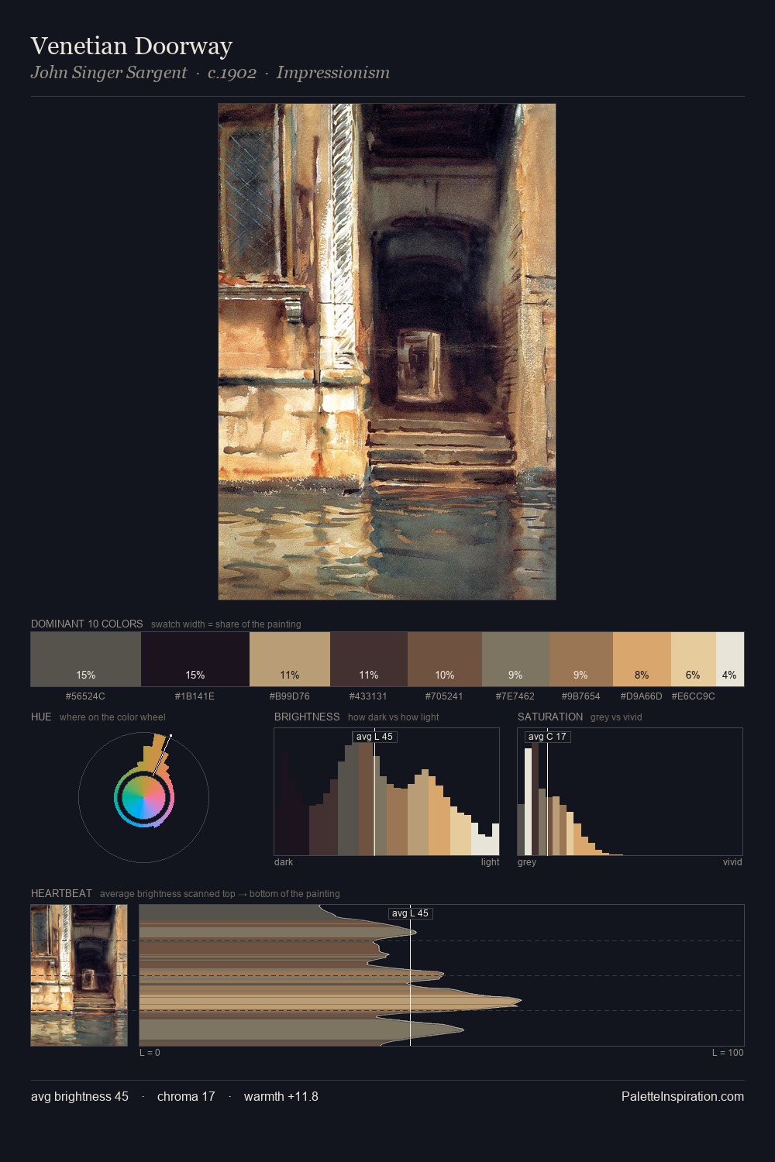Click the 'vivid' axis label under Saturation
Screen dimensions: 775x1162
click(x=732, y=862)
